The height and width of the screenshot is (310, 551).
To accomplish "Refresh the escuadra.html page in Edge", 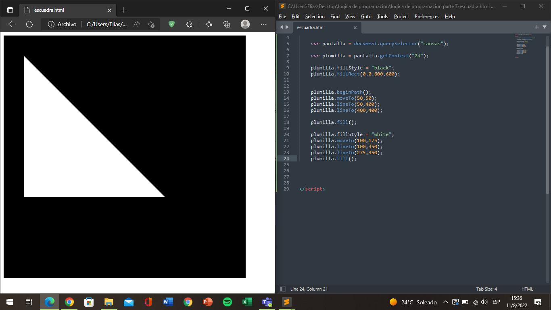I will click(29, 24).
